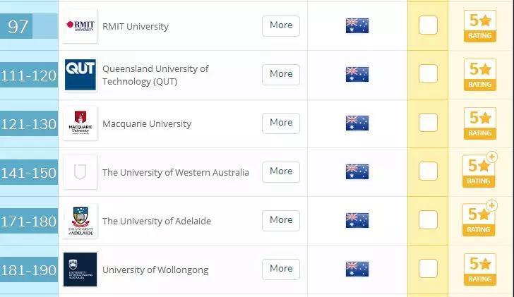Click the rank 97 cell
Screen dimensions: 514x297
click(x=28, y=27)
